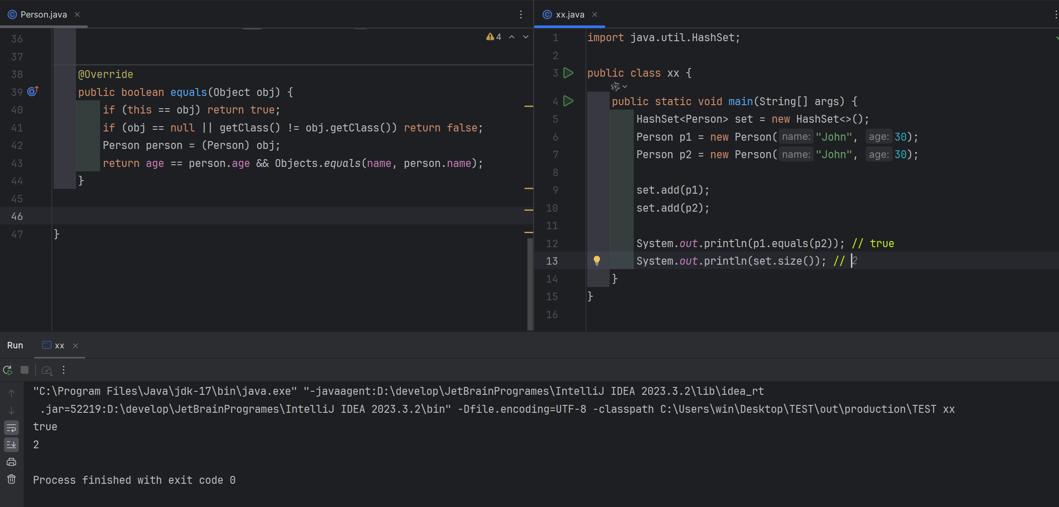Image resolution: width=1059 pixels, height=507 pixels.
Task: Click the age: parameter hint on line 7
Action: tap(879, 154)
